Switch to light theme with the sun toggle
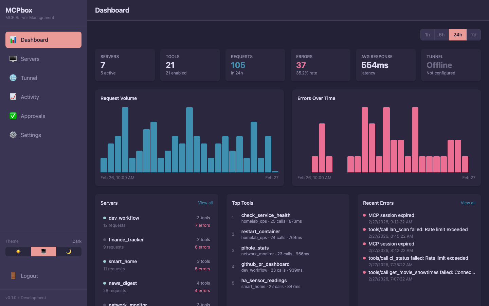Image resolution: width=489 pixels, height=306 pixels. point(18,252)
